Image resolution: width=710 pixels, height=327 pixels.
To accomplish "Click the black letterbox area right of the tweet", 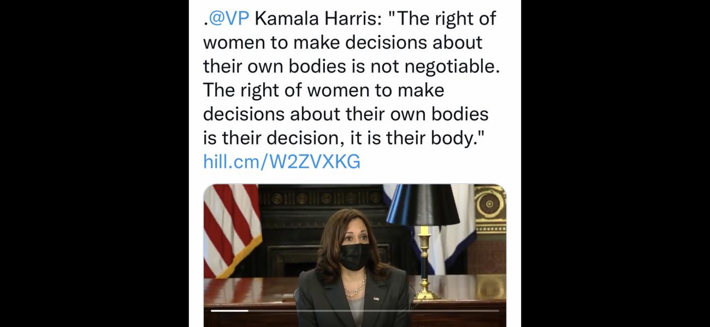I will (616, 163).
